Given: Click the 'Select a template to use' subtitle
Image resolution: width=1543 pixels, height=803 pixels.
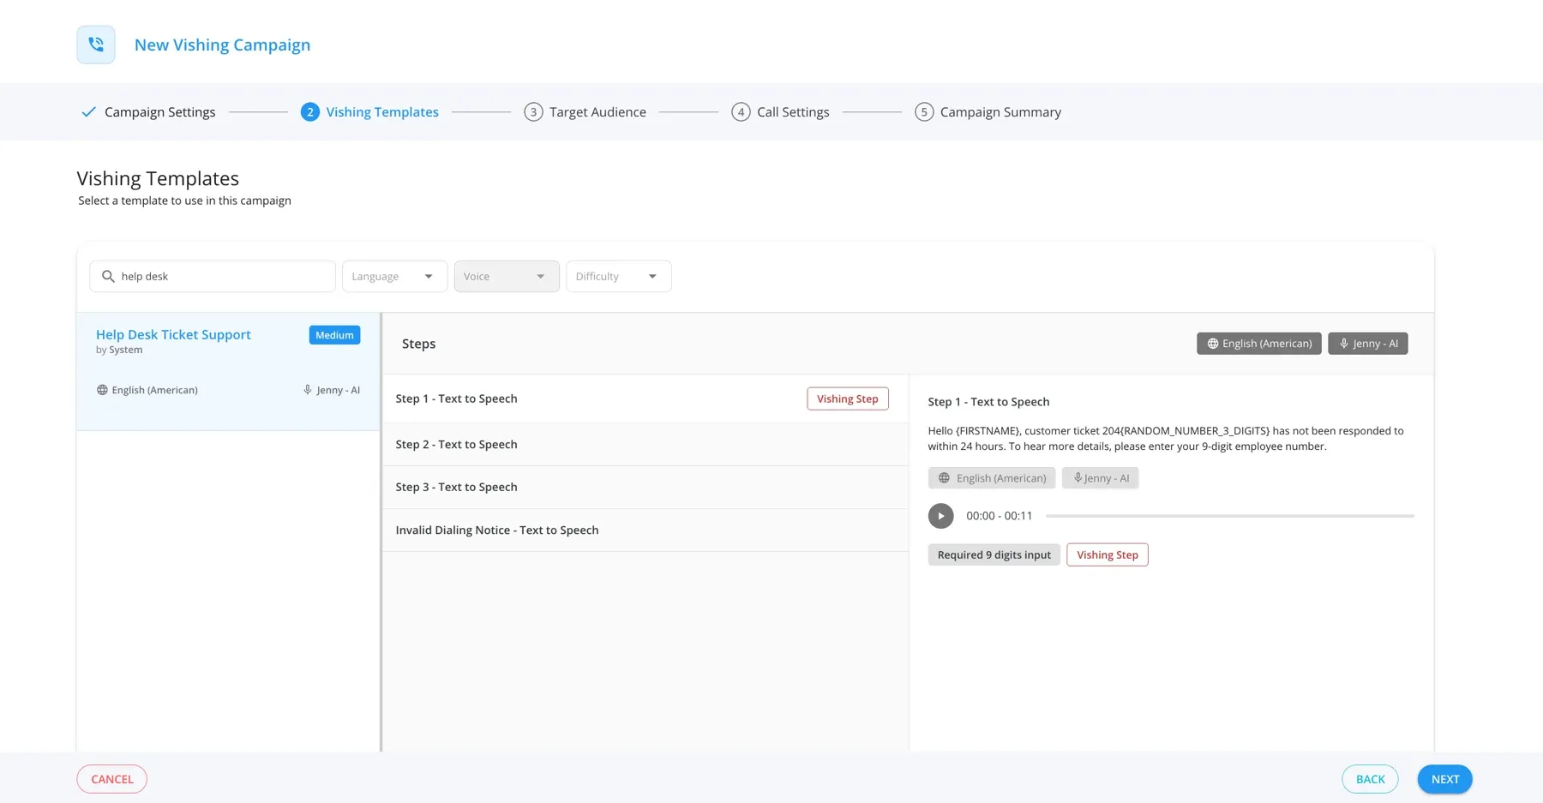Looking at the screenshot, I should coord(184,201).
